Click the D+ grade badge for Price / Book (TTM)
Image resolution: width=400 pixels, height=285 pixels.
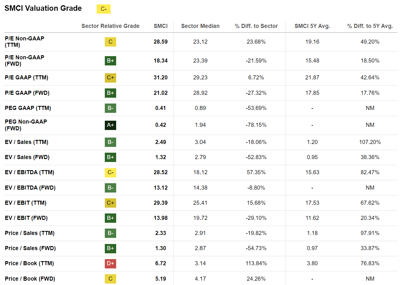click(110, 263)
